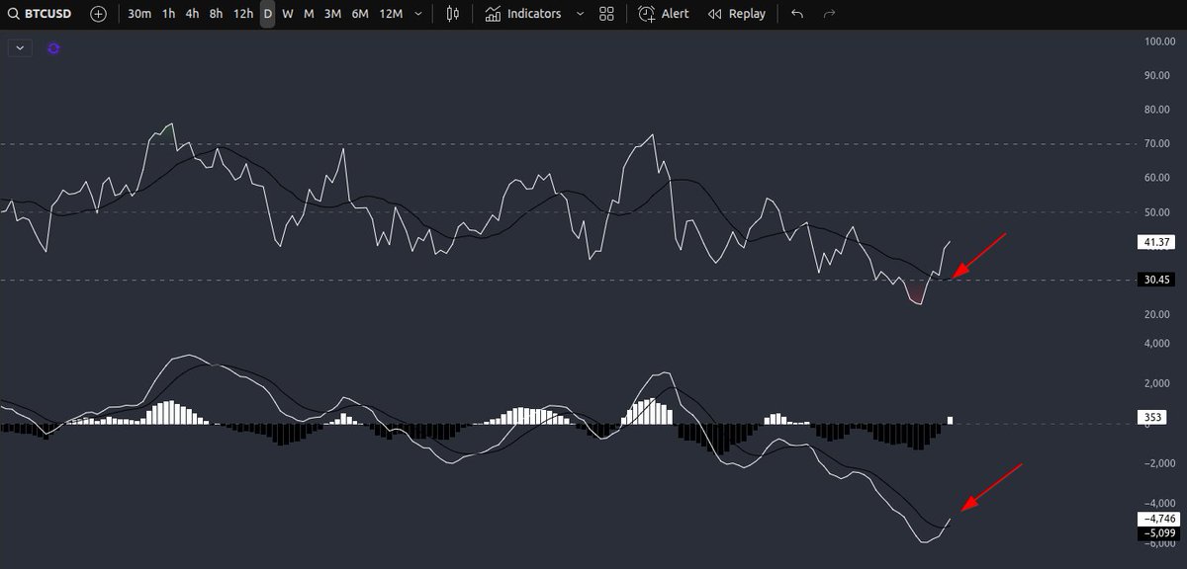Screen dimensions: 1187x569
Task: Click the −5,099 signal value label
Action: click(1159, 533)
